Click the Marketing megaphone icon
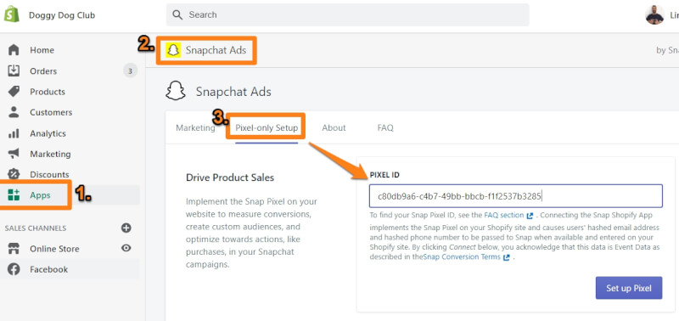 (14, 154)
